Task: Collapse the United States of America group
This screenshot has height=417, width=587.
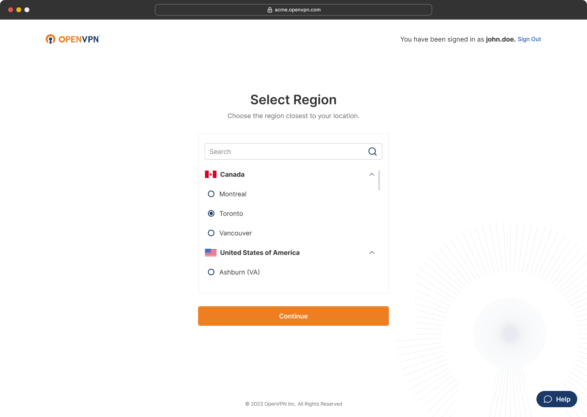Action: 371,252
